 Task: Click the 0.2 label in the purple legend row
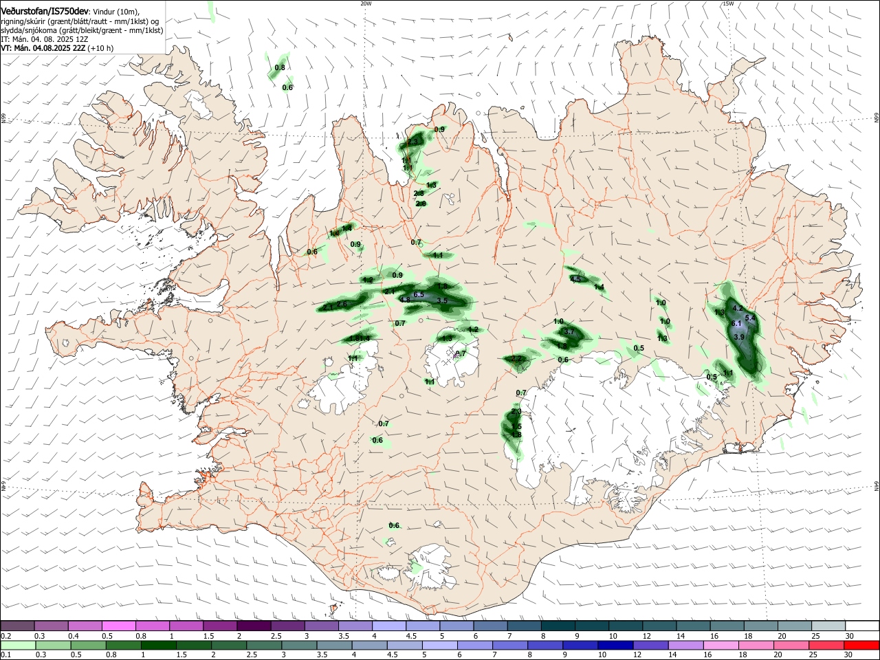click(x=5, y=636)
